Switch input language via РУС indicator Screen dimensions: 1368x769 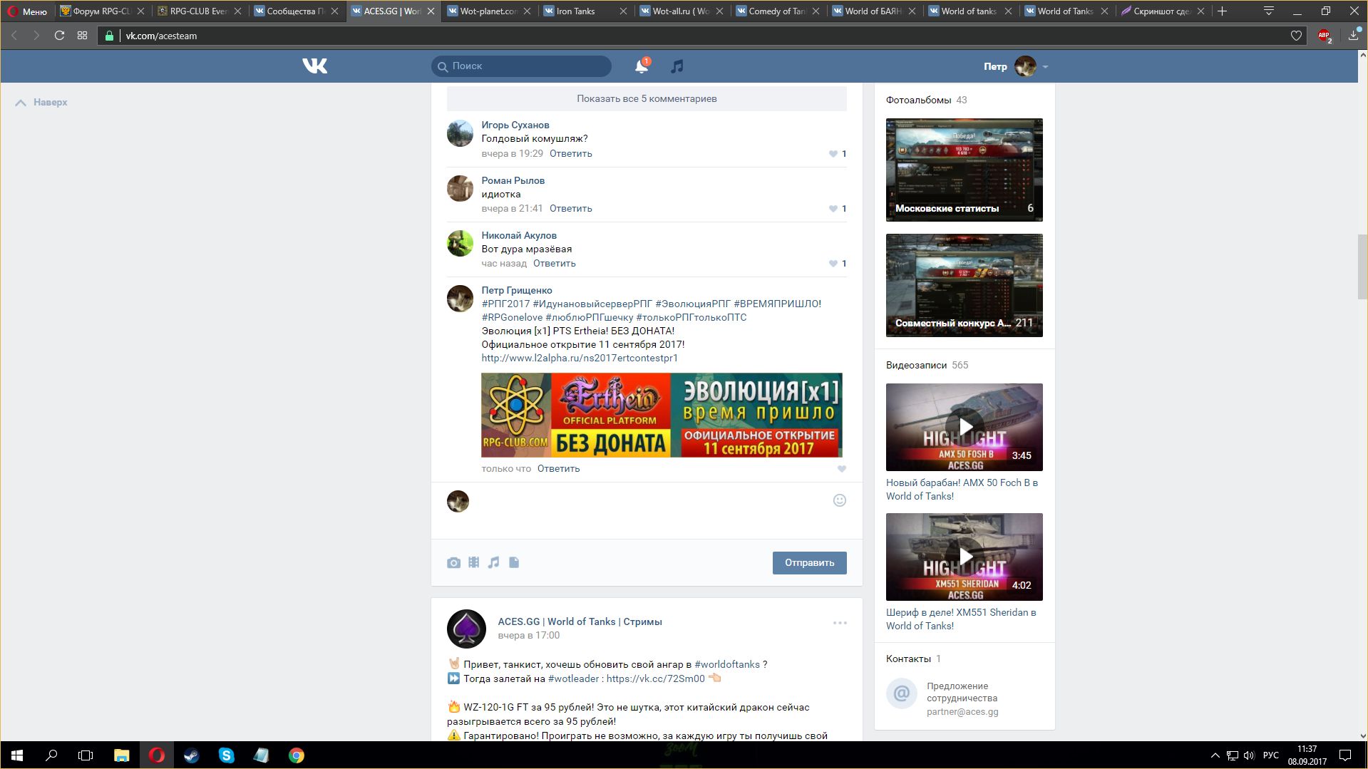point(1270,755)
